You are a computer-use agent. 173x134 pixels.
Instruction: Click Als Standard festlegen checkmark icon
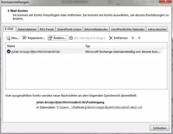coord(71,38)
